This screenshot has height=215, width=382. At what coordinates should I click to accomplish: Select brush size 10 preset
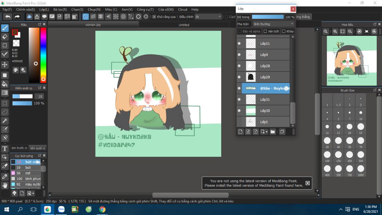coord(361,114)
